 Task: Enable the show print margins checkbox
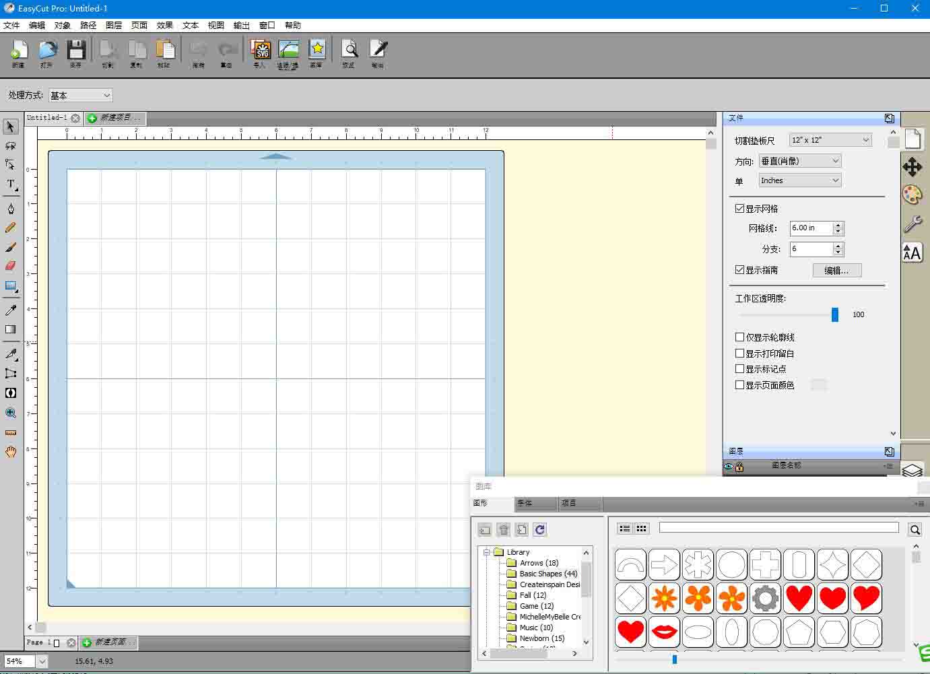[x=739, y=353]
